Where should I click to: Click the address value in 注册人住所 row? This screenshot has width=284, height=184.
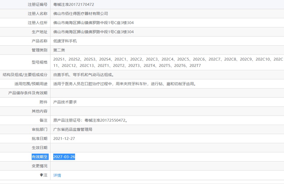pyautogui.click(x=94, y=23)
